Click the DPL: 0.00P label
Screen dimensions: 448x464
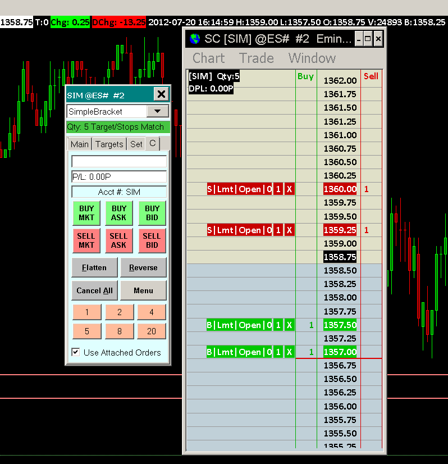211,89
